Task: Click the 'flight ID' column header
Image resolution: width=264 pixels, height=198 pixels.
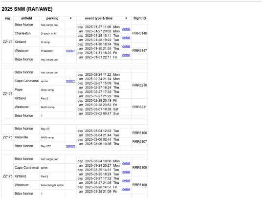Action: point(139,18)
